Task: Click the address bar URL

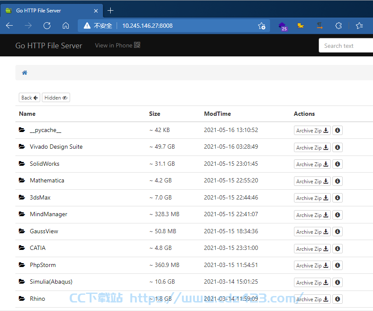Action: 147,26
